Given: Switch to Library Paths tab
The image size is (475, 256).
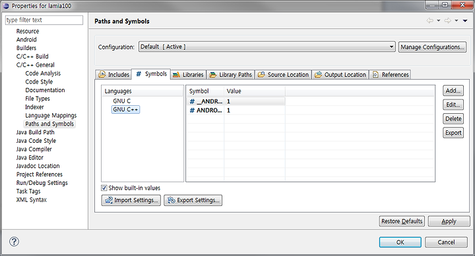Looking at the screenshot, I should (x=230, y=74).
